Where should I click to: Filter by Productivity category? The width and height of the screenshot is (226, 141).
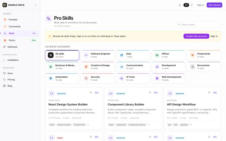tap(204, 55)
